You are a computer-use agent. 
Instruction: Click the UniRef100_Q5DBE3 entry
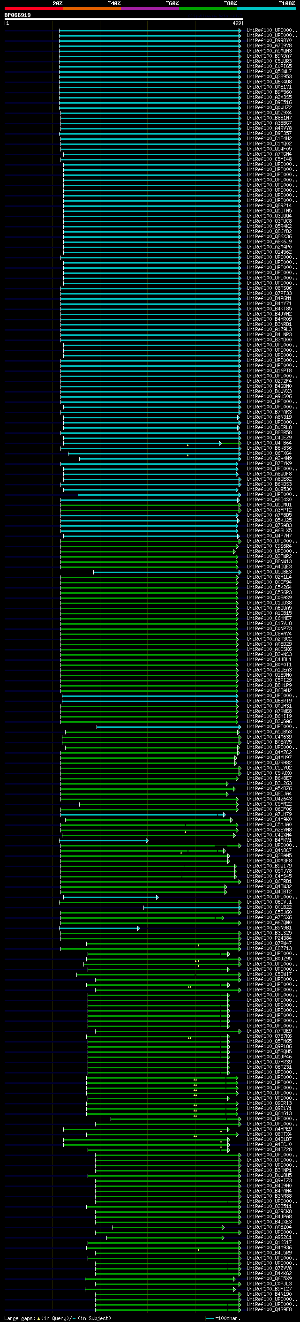(269, 572)
